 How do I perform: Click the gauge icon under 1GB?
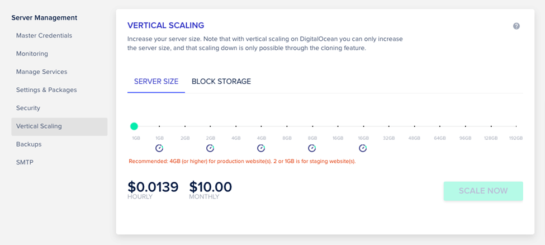coord(159,148)
